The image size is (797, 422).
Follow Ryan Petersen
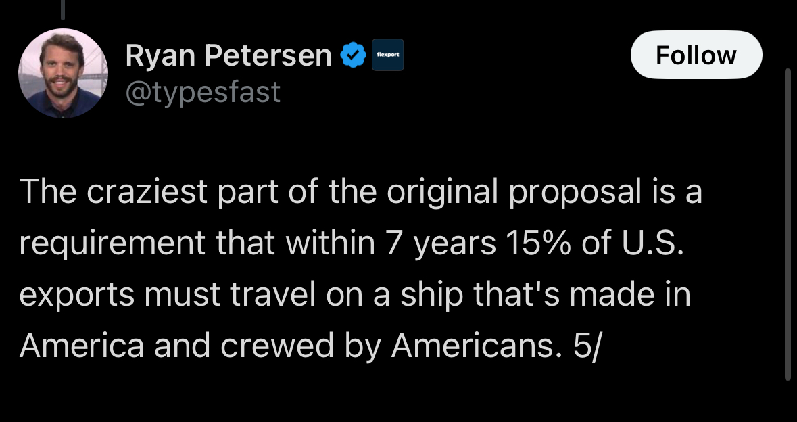coord(696,55)
